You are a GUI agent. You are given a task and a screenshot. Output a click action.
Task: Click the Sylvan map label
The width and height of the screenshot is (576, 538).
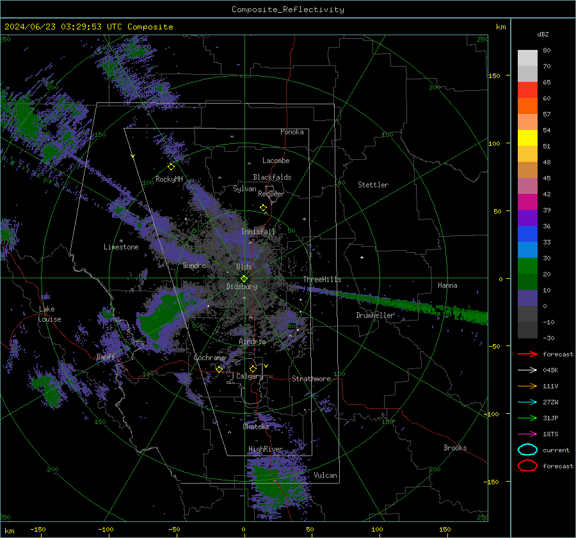click(x=244, y=189)
